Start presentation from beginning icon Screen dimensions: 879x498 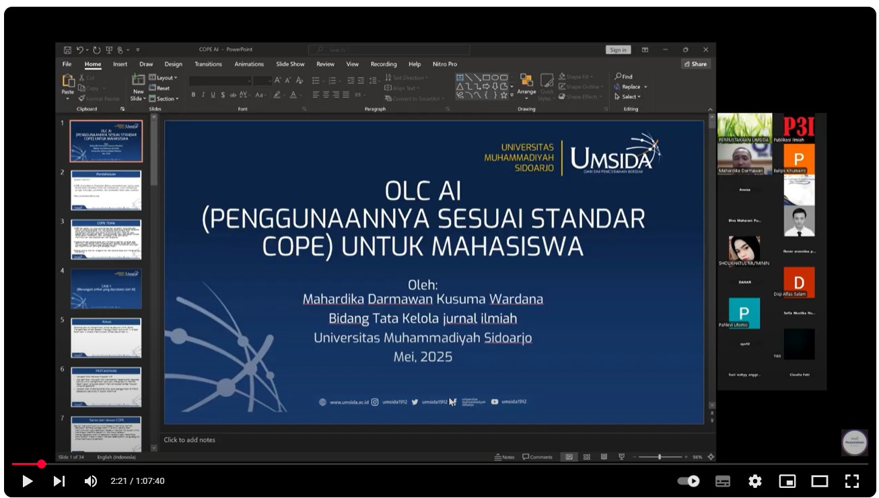tap(108, 50)
